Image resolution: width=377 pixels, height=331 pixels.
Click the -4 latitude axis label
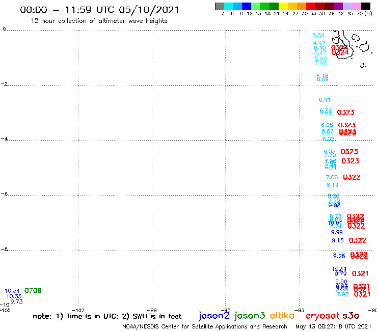point(4,139)
